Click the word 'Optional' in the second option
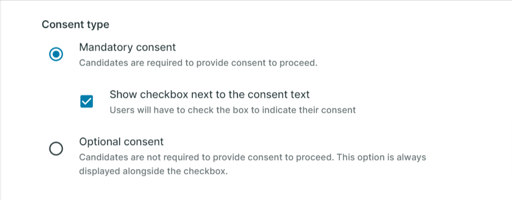Screen dimensions: 512x200 100,142
